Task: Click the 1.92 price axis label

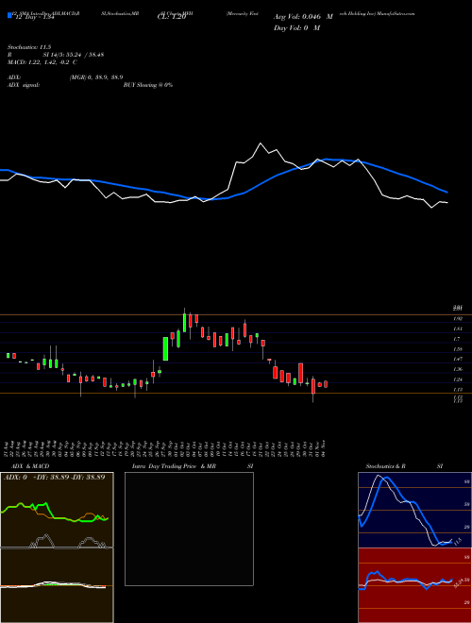Action: [x=456, y=319]
